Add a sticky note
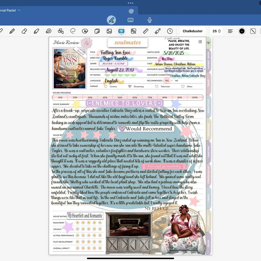The height and width of the screenshot is (261, 261). tap(97, 31)
